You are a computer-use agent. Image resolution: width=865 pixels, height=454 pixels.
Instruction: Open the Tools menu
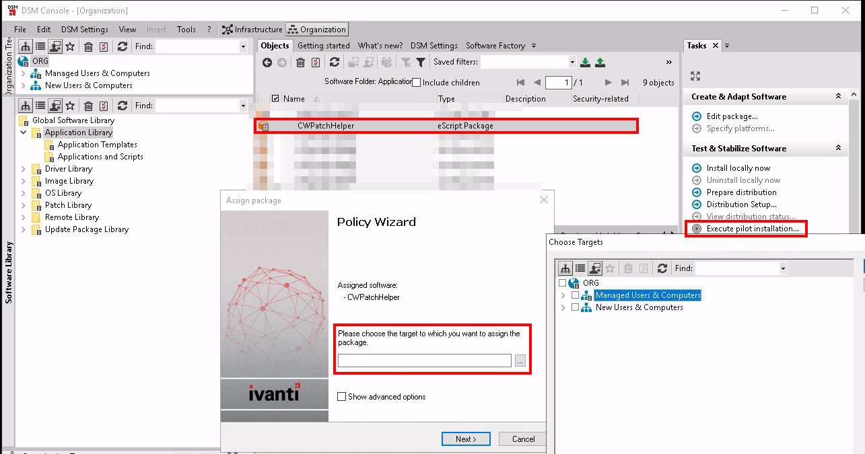click(186, 30)
